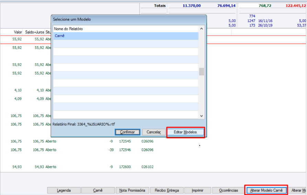Confirm the selected report model

[127, 132]
